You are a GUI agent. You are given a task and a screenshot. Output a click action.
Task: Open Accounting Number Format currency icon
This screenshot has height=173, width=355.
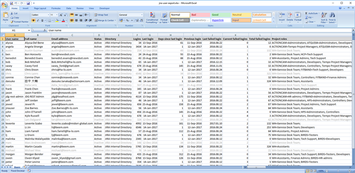[x=122, y=21]
